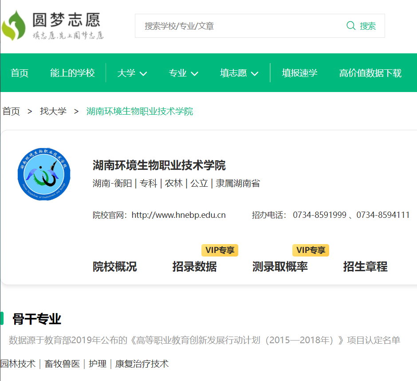Switch to the 院校概况 tab
Viewport: 417px width, 381px height.
[114, 266]
